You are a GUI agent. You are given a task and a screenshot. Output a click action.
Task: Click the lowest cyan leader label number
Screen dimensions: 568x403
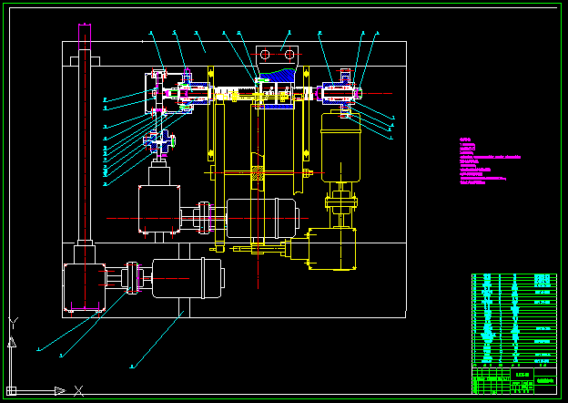[x=132, y=367]
